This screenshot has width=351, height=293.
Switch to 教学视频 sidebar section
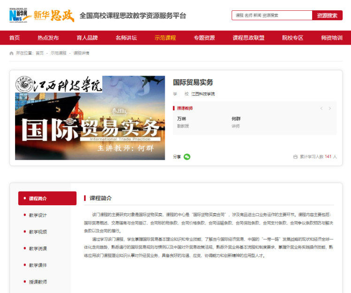point(38,232)
